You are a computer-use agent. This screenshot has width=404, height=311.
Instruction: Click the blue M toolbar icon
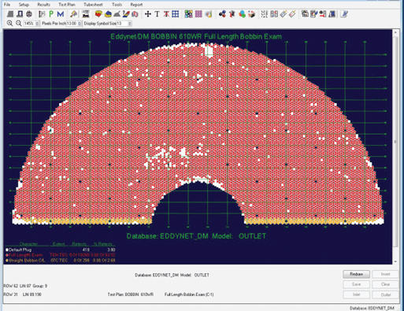coord(61,14)
